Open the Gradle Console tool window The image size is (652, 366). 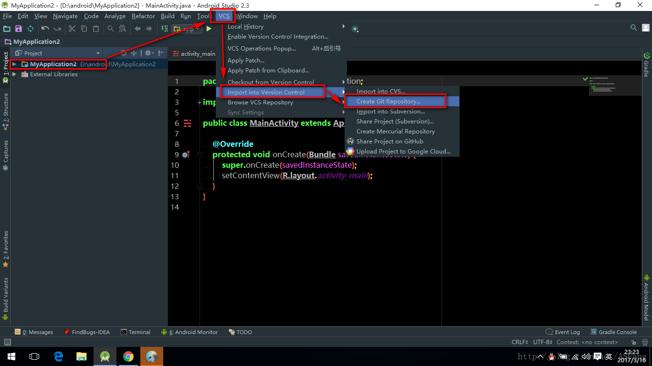[613, 332]
